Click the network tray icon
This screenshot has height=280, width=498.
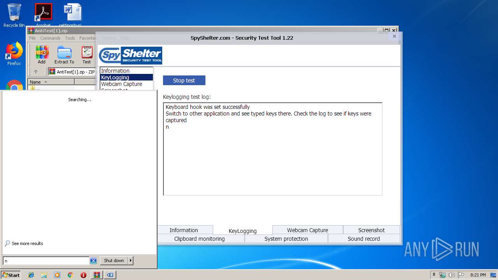coord(442,275)
